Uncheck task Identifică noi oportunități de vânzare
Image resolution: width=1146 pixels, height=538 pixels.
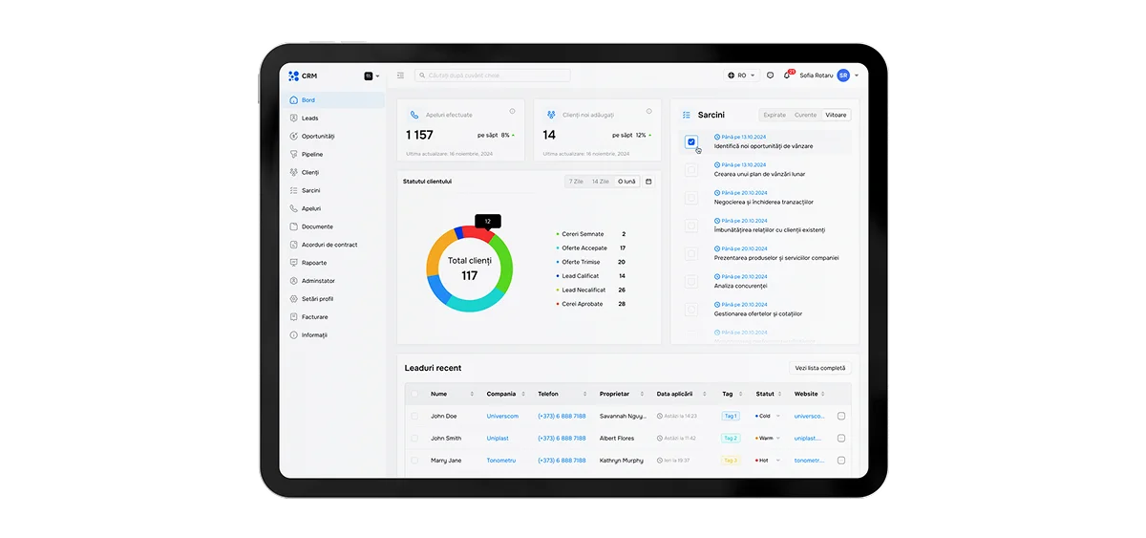coord(691,142)
